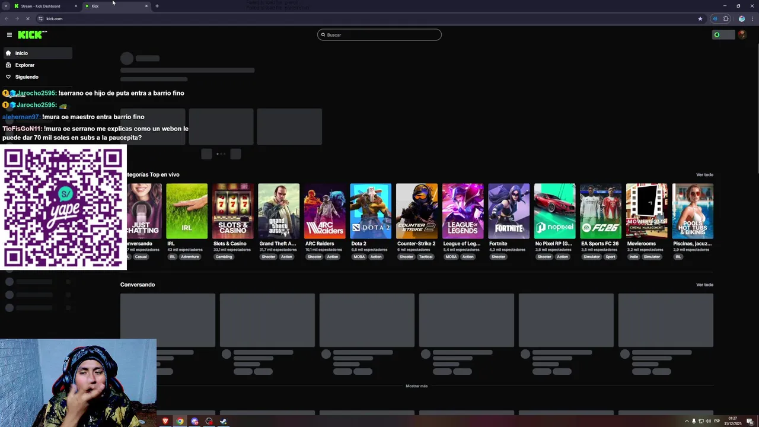Open the volume icon in system tray
759x427 pixels.
(x=709, y=421)
